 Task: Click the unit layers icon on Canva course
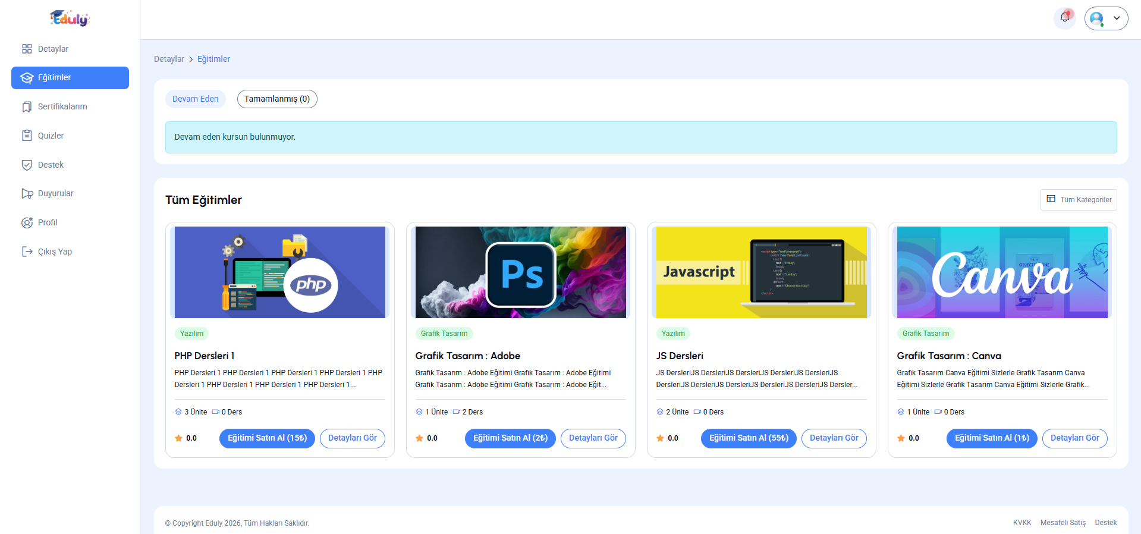(901, 412)
